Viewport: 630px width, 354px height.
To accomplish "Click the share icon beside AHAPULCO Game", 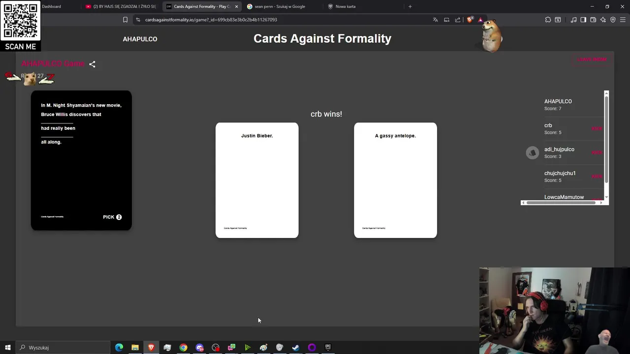I will click(x=92, y=64).
